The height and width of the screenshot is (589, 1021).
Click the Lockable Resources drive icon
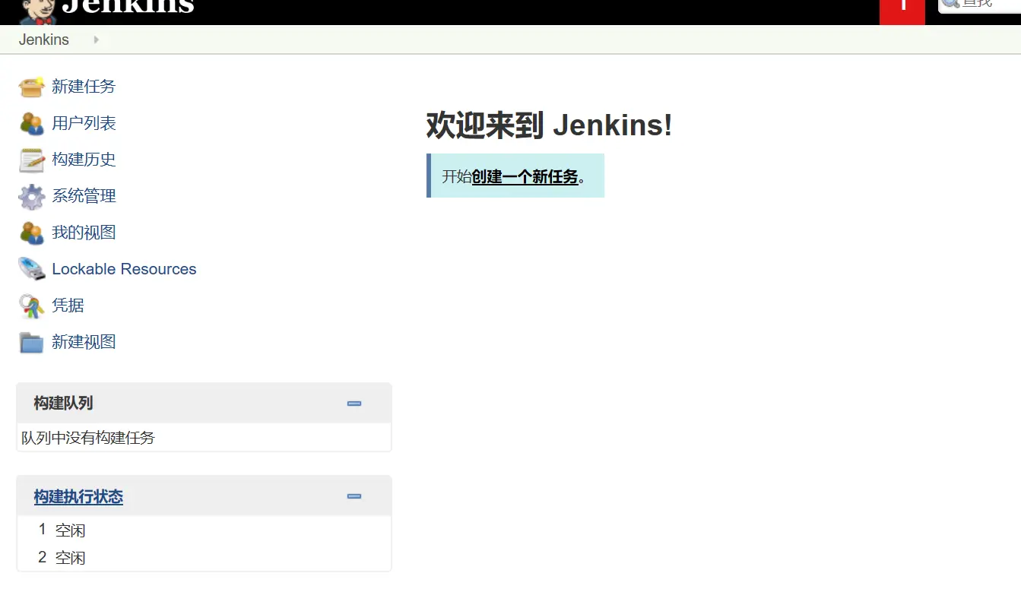[x=32, y=269]
